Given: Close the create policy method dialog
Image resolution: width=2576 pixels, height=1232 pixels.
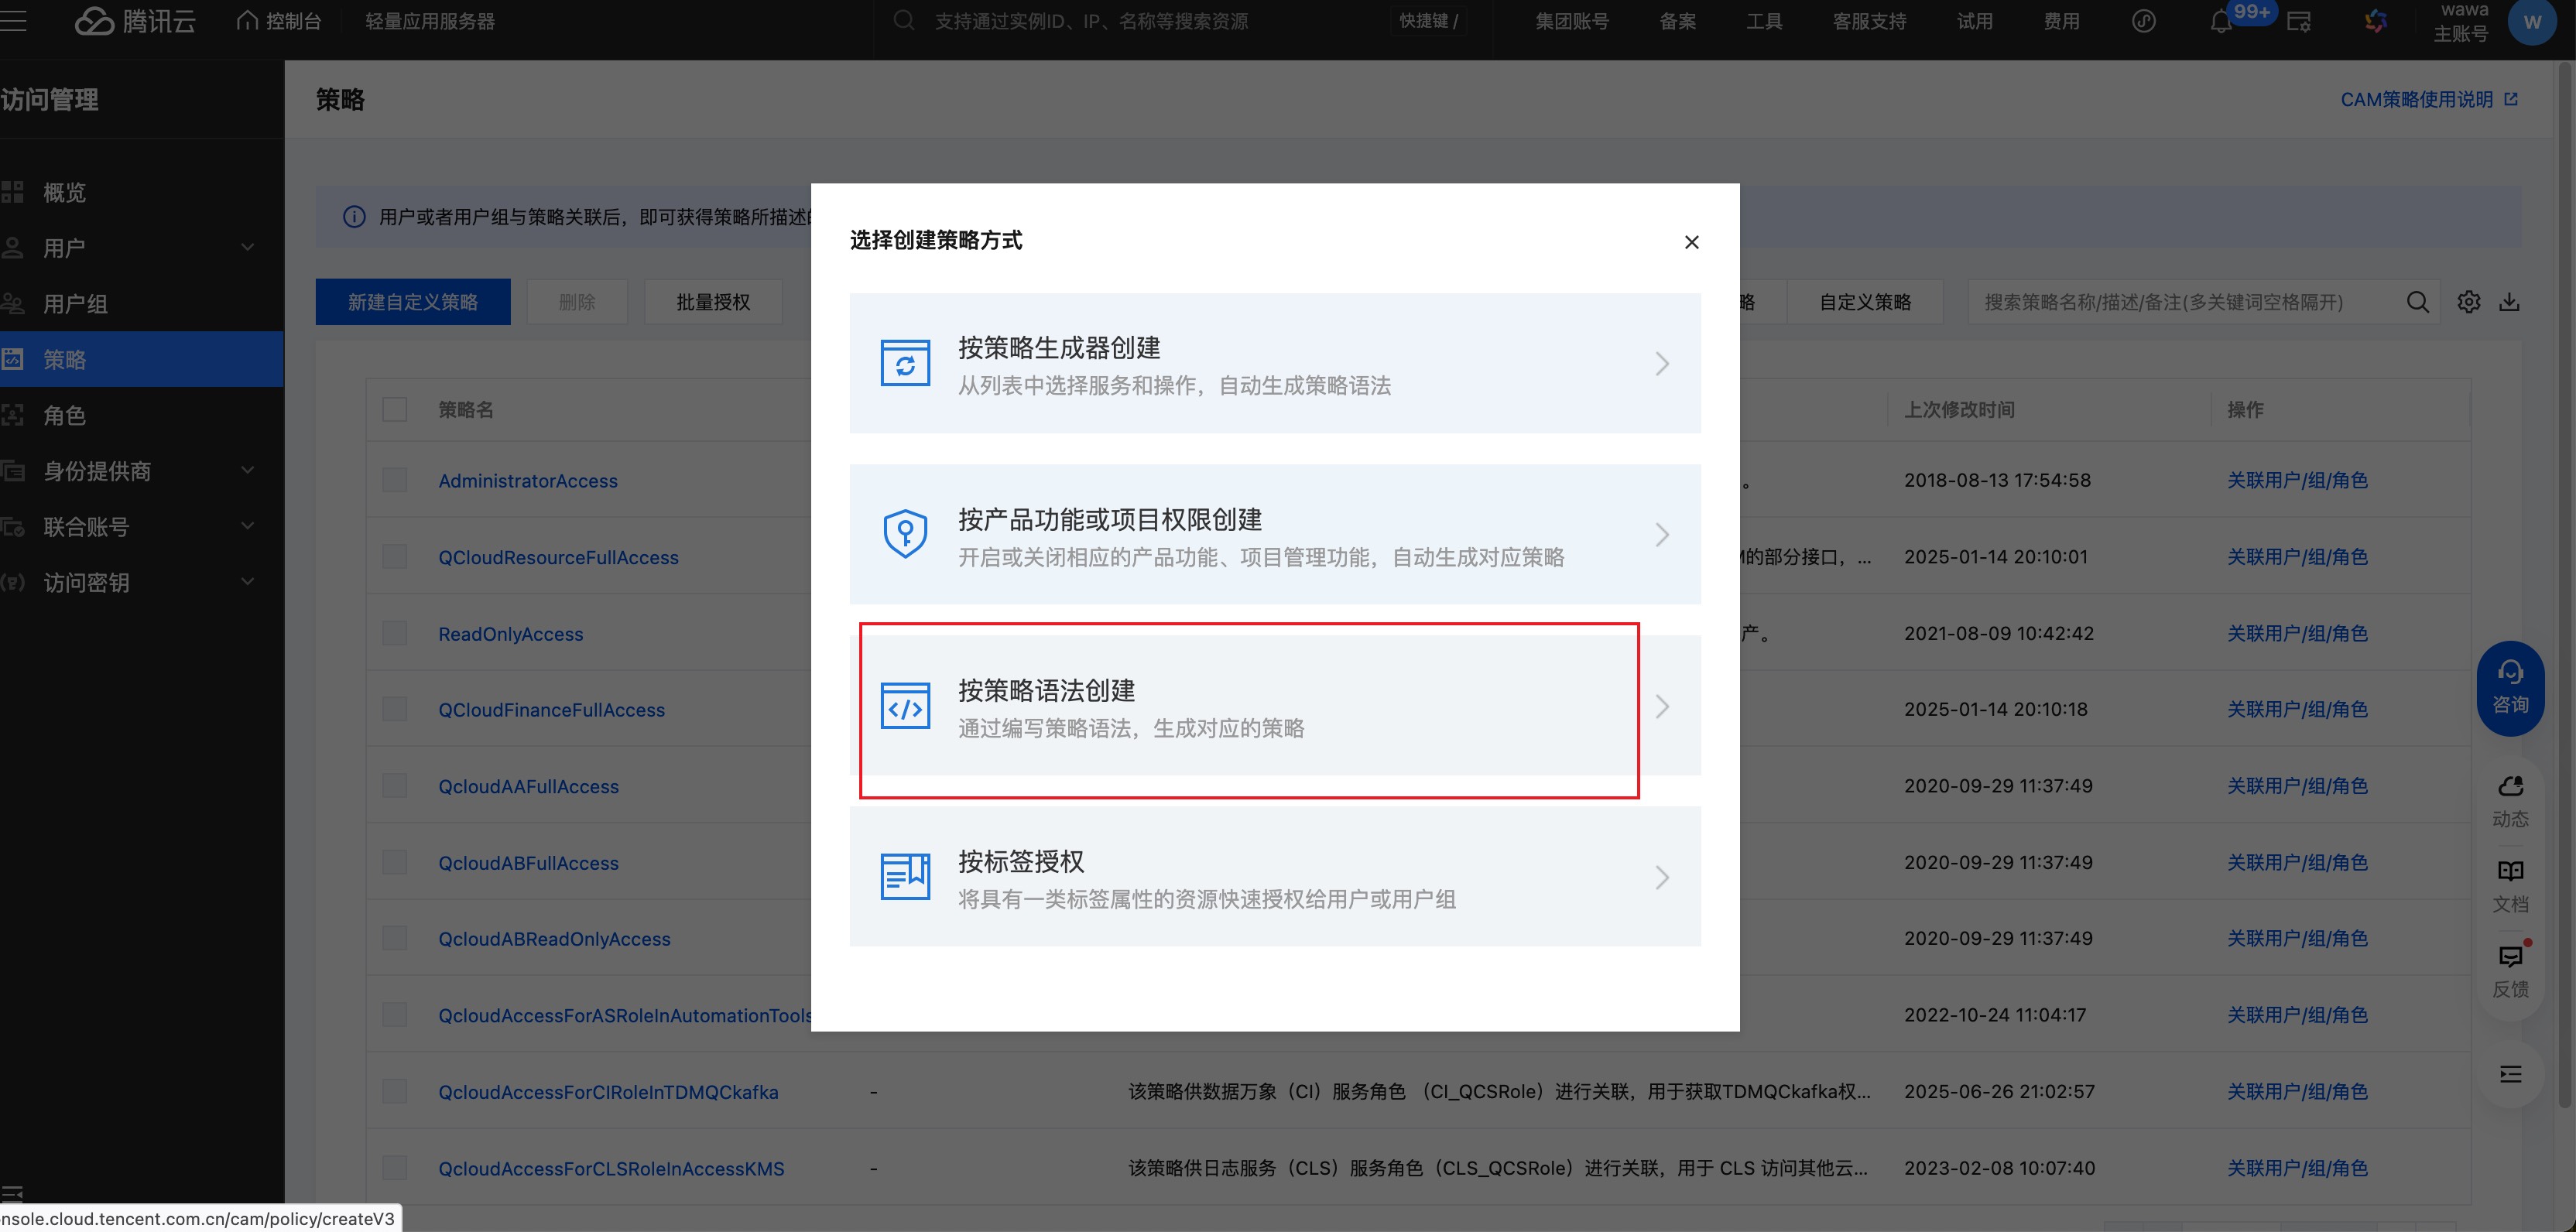Looking at the screenshot, I should [1691, 242].
